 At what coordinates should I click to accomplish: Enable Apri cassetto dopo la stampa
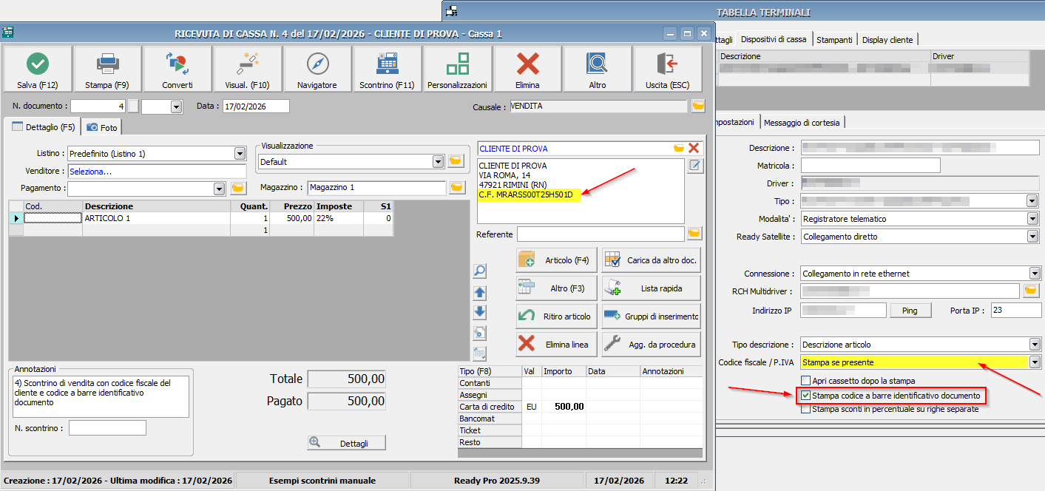(x=806, y=381)
